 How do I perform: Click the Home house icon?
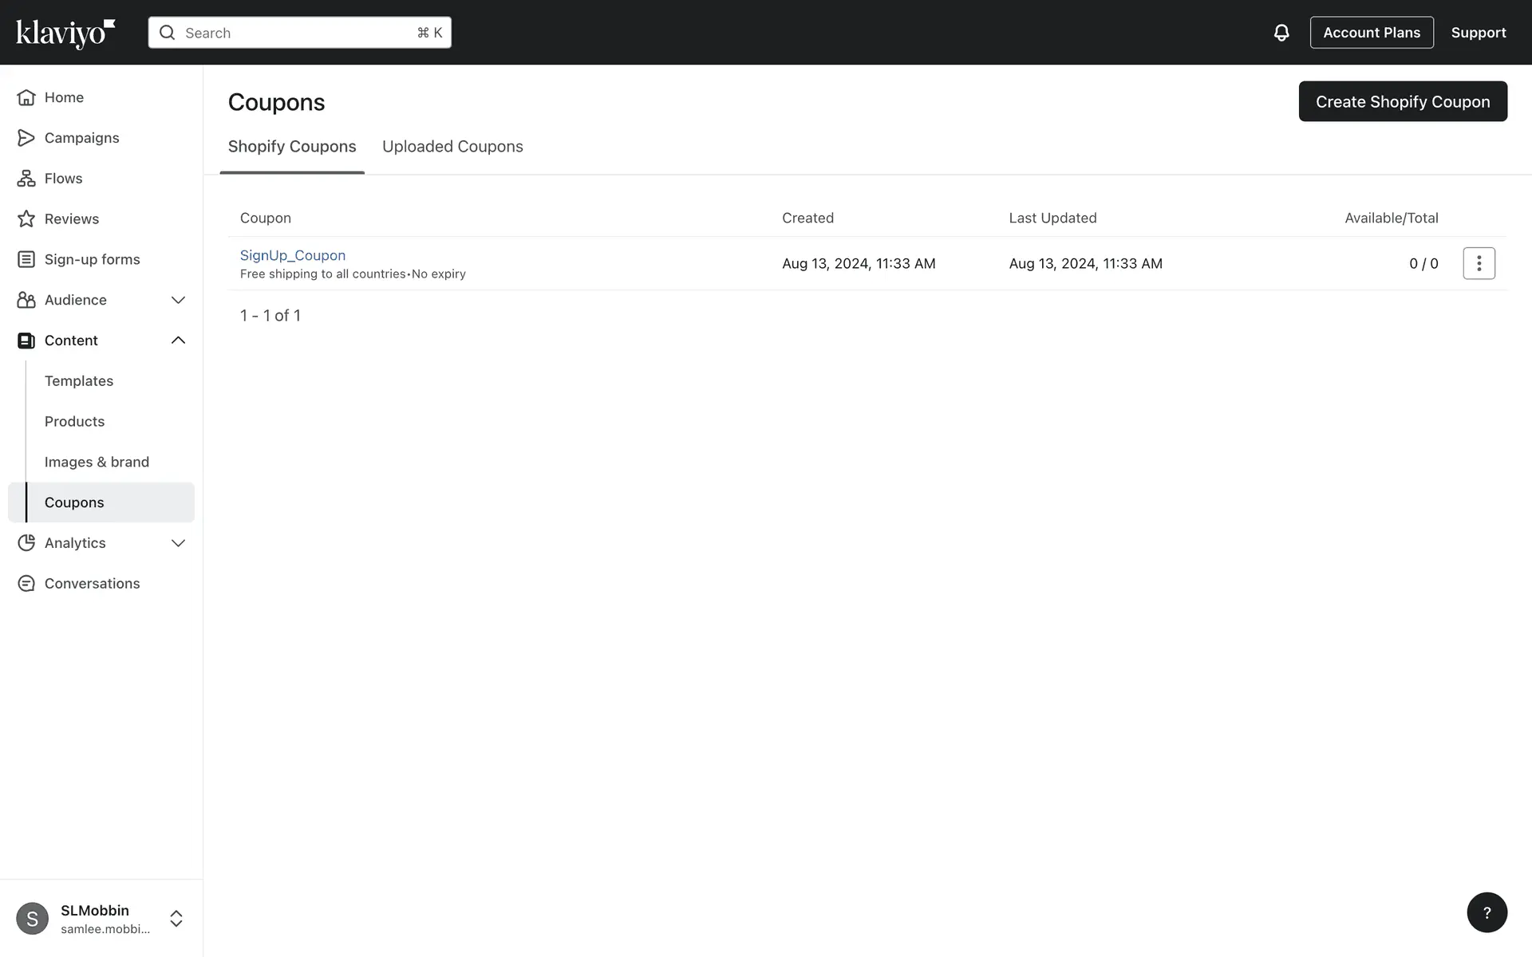click(x=26, y=97)
